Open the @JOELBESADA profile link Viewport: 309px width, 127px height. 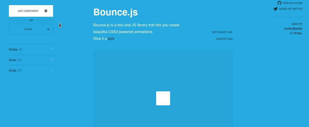(x=293, y=29)
